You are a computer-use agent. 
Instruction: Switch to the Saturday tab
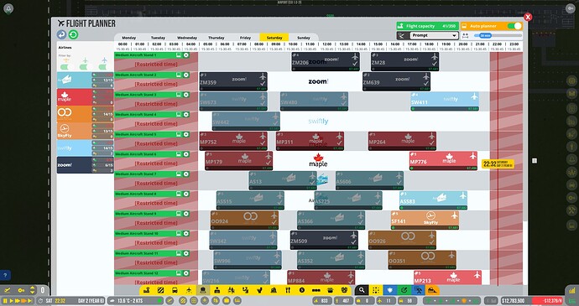coord(274,37)
